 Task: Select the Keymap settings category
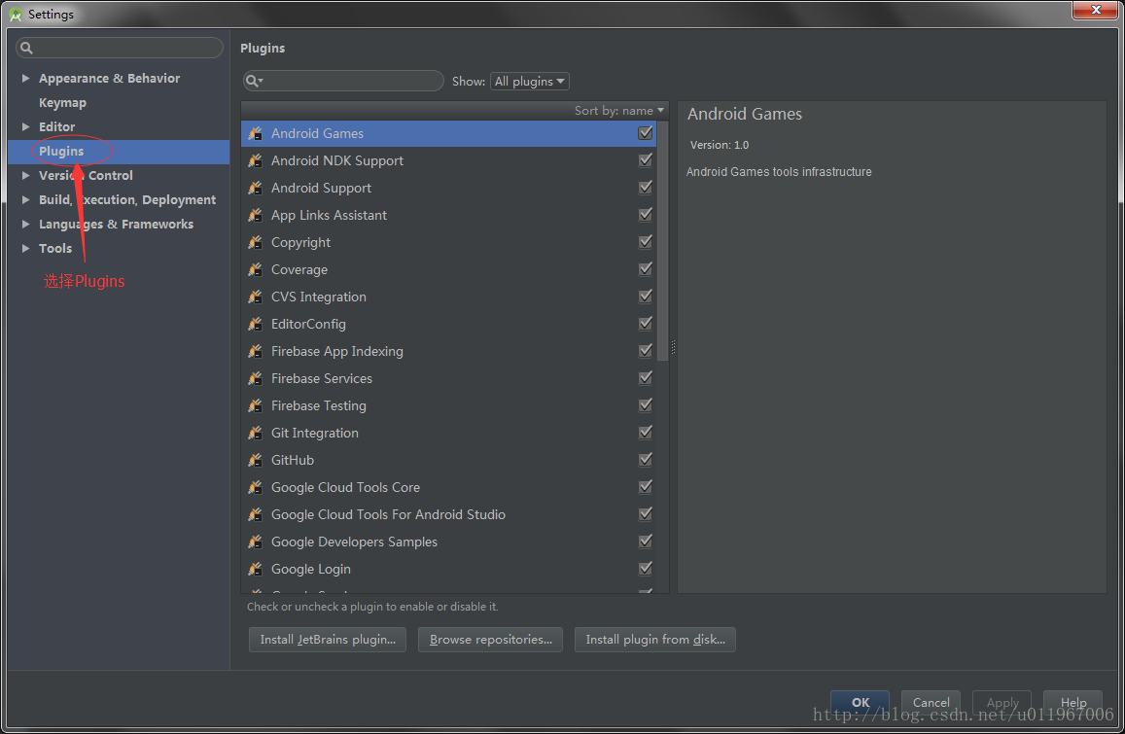[62, 103]
